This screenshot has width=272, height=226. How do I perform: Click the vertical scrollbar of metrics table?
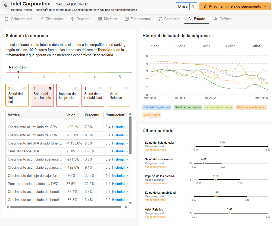(130, 135)
